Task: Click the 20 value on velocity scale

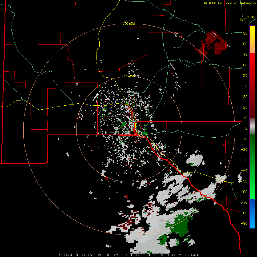Action: click(245, 107)
